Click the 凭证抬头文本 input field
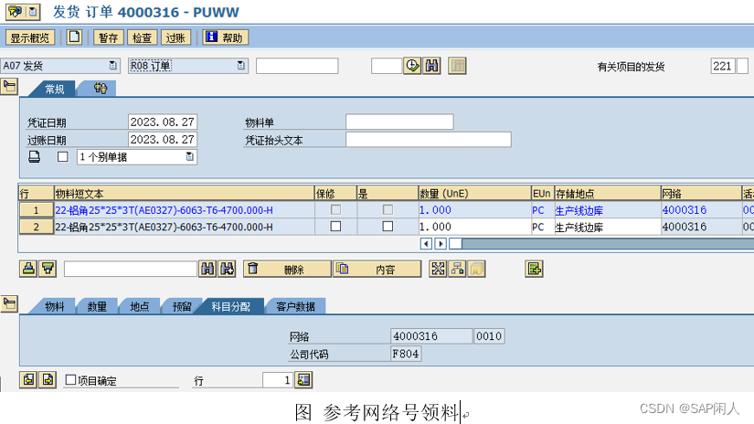 coord(429,140)
